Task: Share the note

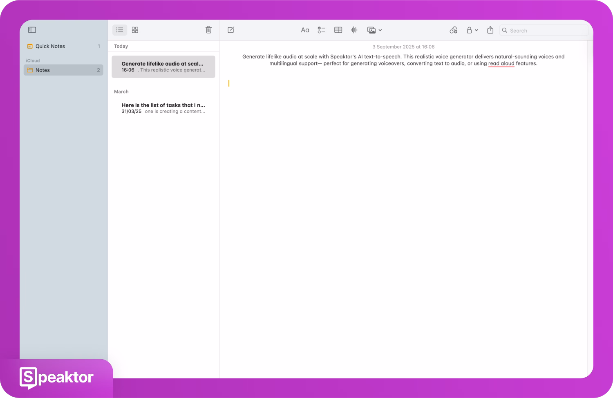Action: [490, 30]
